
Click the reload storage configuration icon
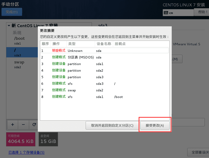point(34,125)
